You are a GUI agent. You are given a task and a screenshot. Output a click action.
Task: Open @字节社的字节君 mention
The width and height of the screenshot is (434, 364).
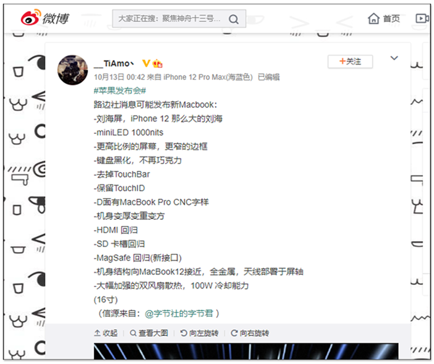179,313
